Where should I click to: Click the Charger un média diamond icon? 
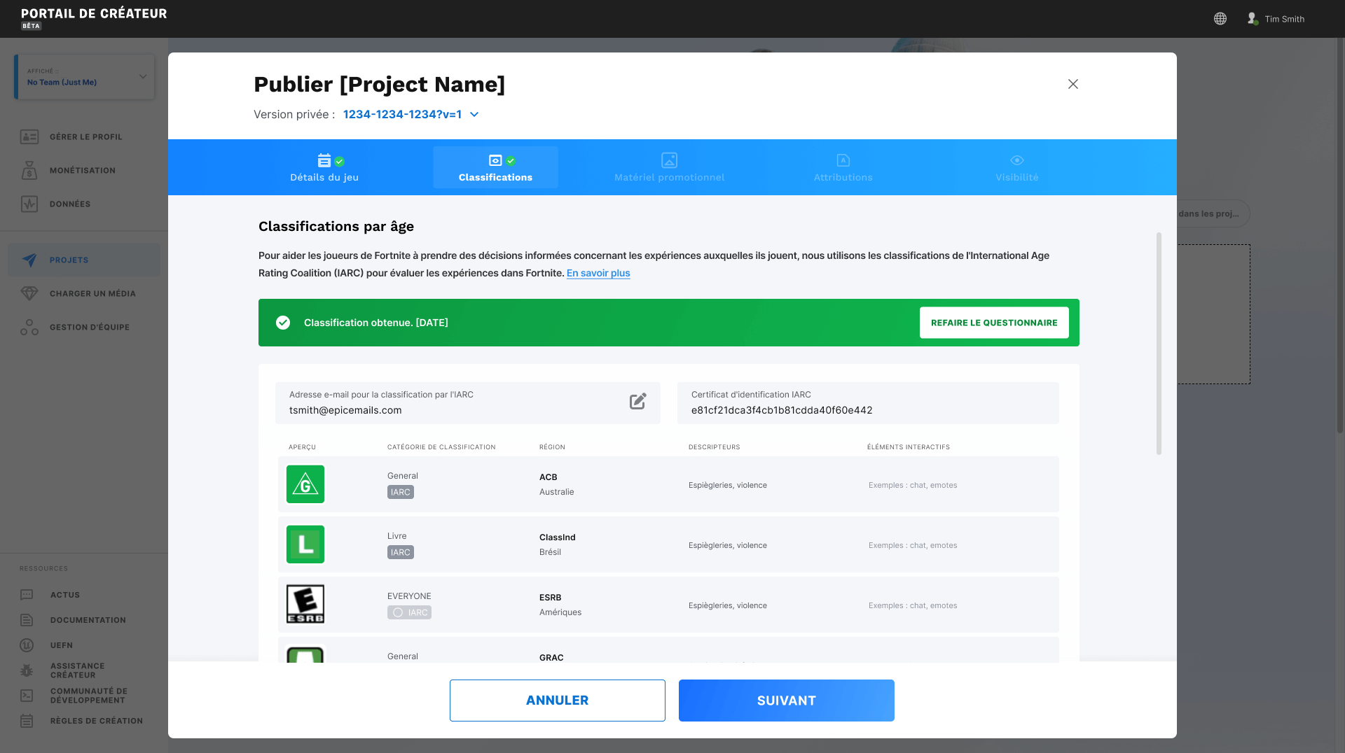(x=29, y=293)
